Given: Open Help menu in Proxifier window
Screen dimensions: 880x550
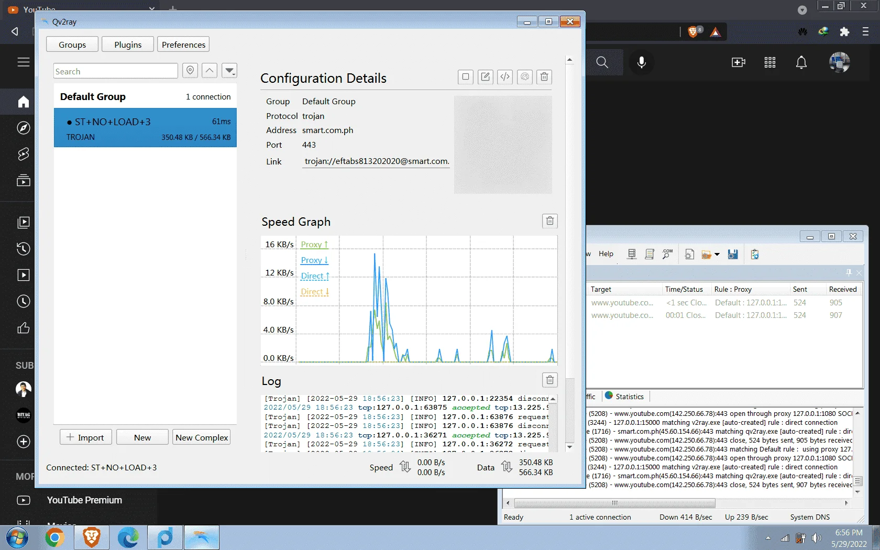Looking at the screenshot, I should click(x=606, y=254).
